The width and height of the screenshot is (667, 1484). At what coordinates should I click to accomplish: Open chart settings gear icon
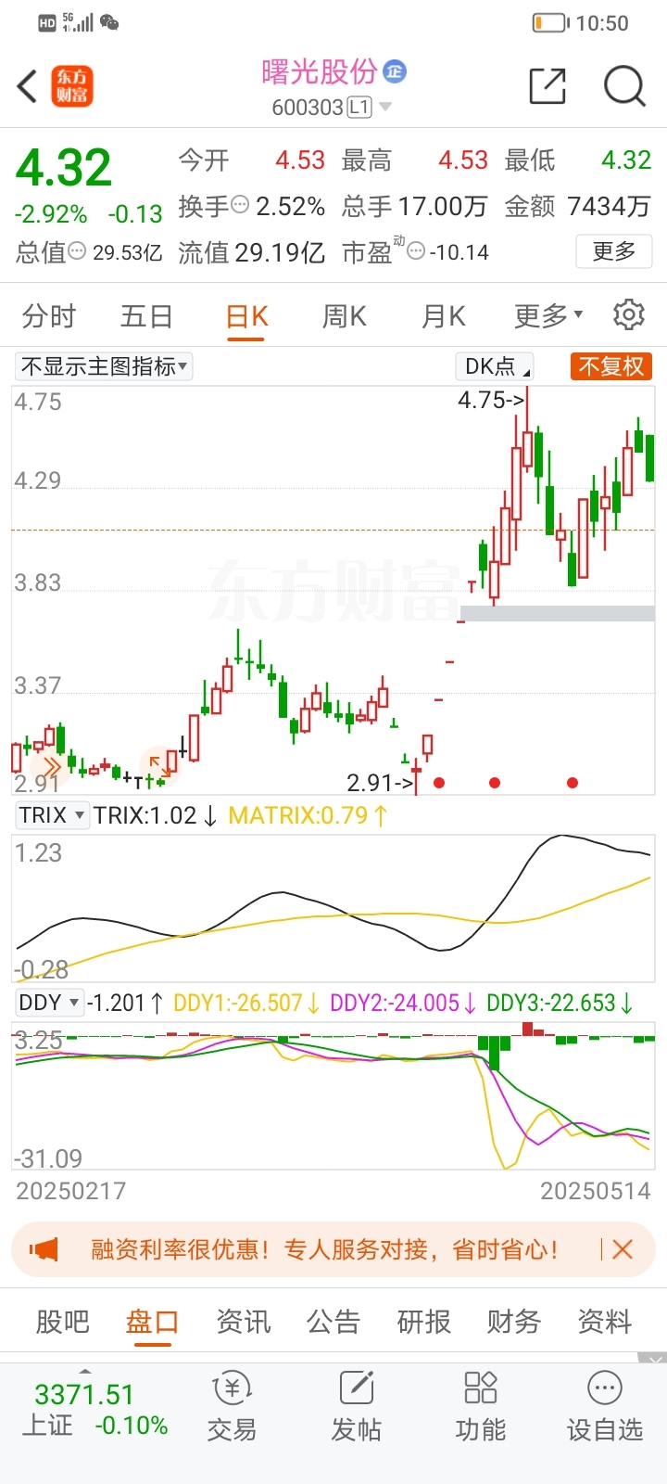tap(629, 315)
